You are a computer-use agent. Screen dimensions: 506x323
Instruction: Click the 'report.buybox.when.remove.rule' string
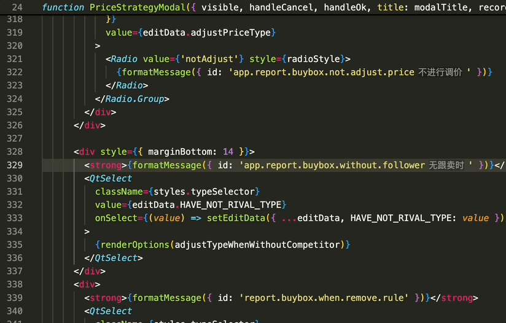[324, 298]
